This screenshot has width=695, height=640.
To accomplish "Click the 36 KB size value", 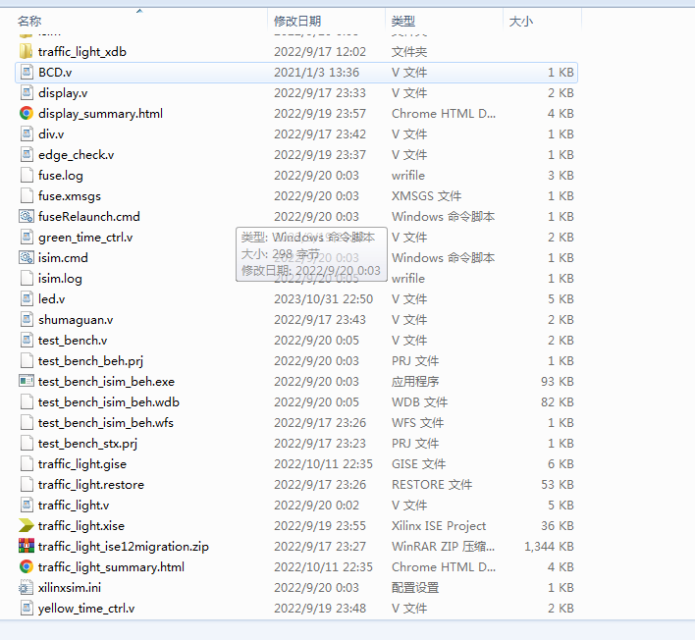I will pyautogui.click(x=558, y=526).
